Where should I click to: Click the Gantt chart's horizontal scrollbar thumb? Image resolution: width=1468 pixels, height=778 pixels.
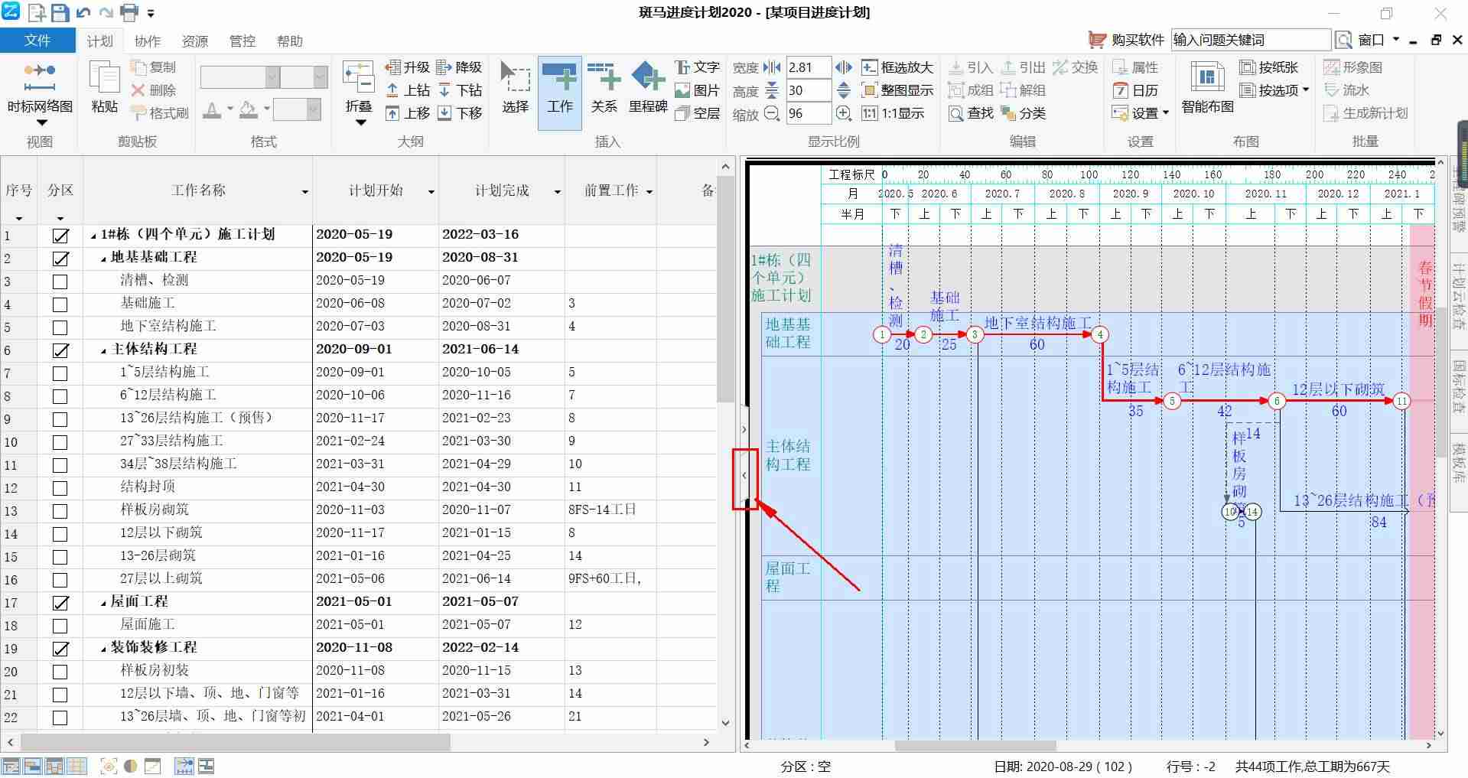[x=975, y=745]
